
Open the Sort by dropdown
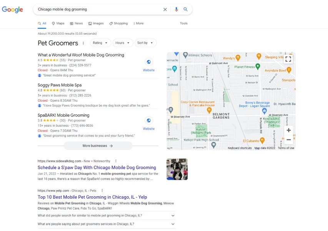(x=146, y=43)
